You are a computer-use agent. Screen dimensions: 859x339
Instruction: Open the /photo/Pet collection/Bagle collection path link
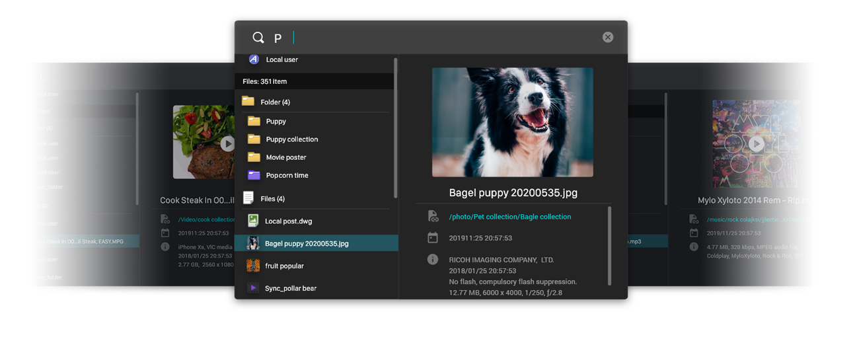[x=510, y=217]
